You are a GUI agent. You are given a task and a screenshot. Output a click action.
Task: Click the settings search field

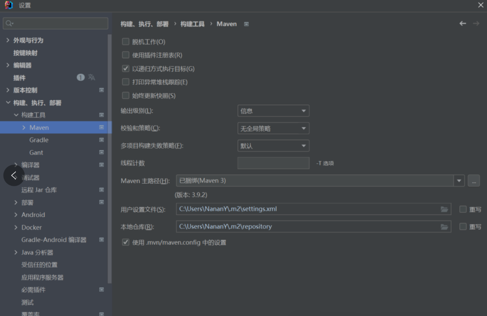(55, 23)
